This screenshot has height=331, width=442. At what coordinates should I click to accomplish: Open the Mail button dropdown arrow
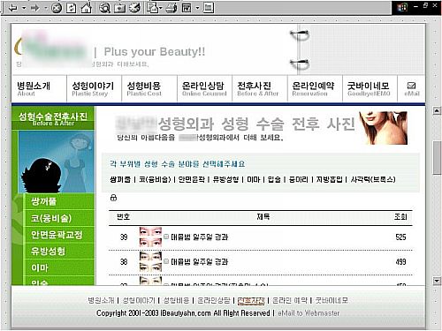[x=161, y=8]
